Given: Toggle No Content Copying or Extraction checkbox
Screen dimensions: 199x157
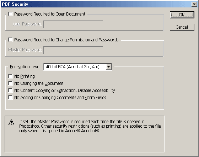Looking at the screenshot, I should (10, 90).
